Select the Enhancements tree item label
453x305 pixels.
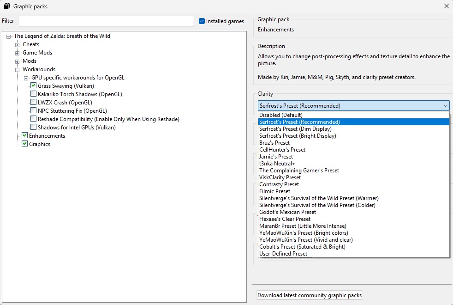click(47, 136)
